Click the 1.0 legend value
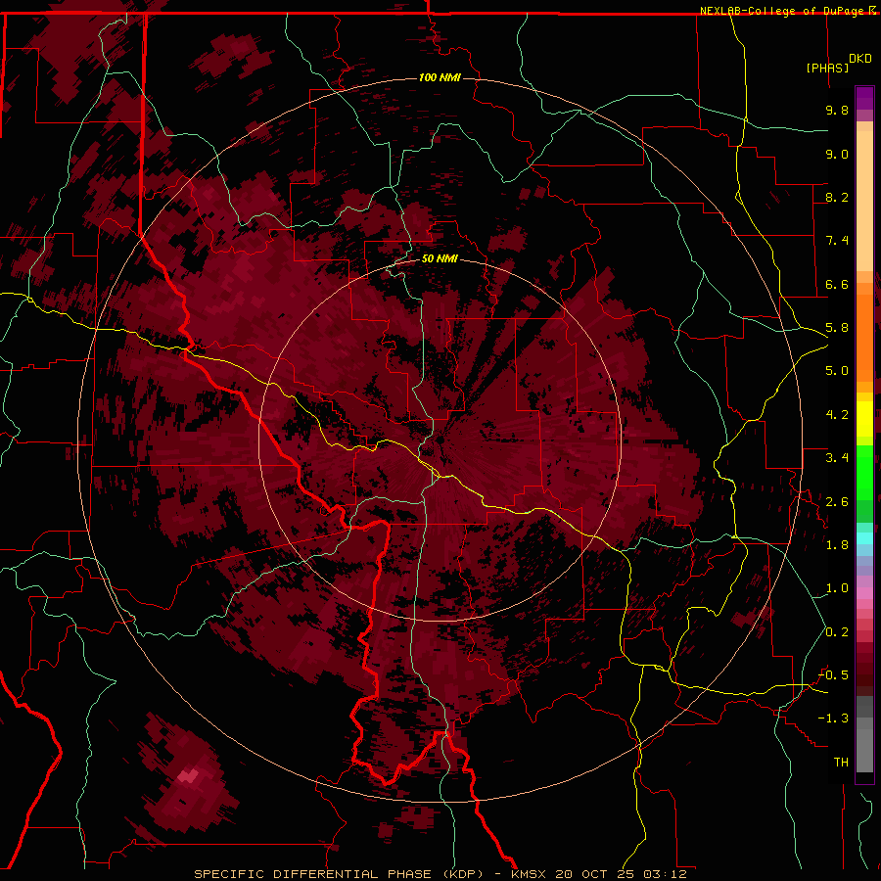The image size is (881, 881). coord(837,588)
